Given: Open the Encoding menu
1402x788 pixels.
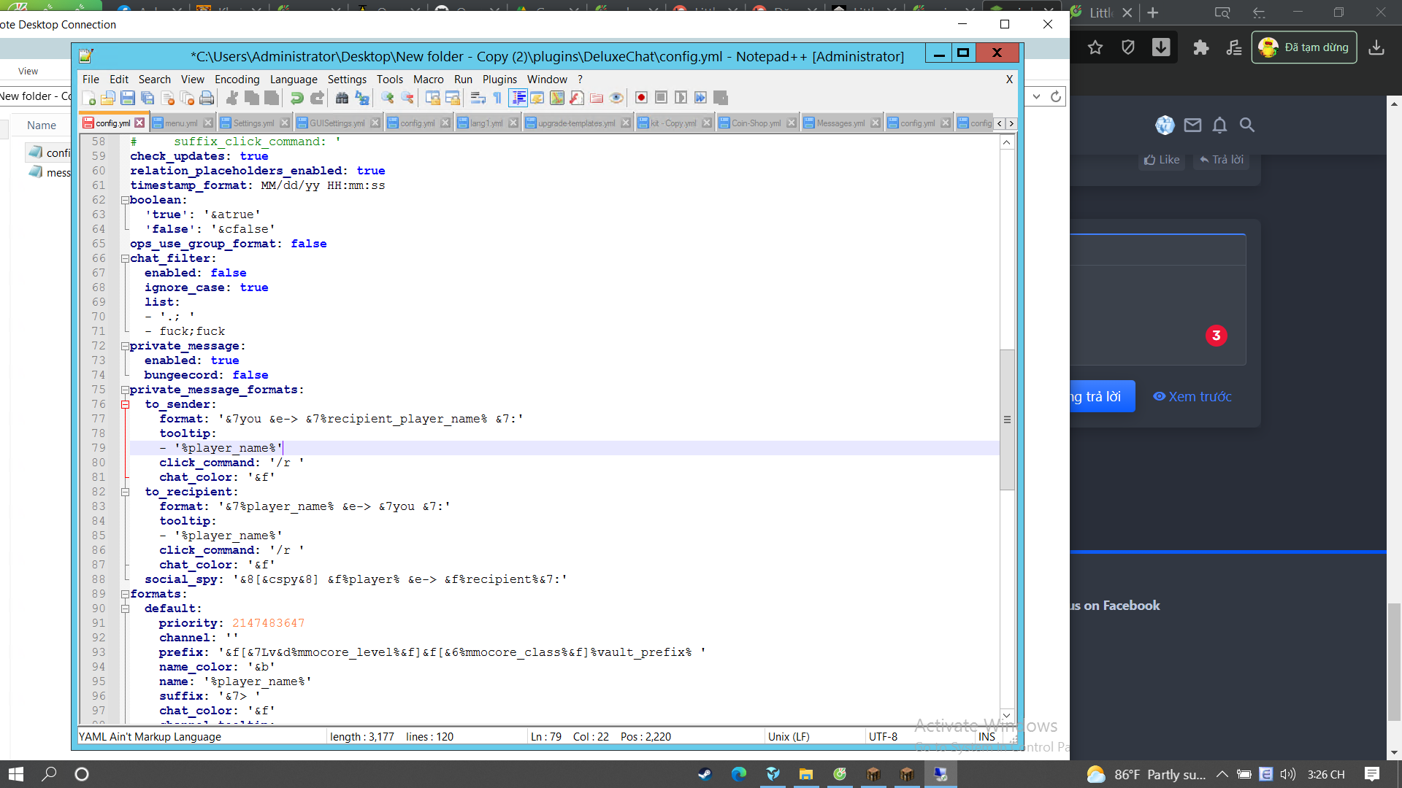Looking at the screenshot, I should 237,80.
